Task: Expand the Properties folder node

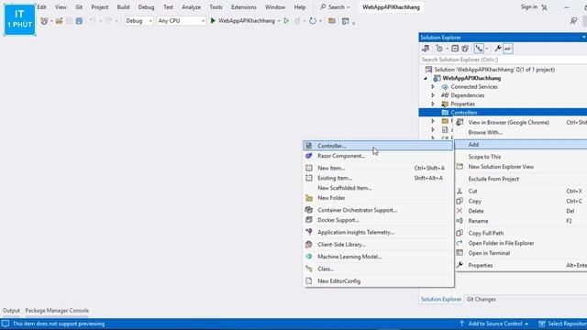Action: pos(433,104)
